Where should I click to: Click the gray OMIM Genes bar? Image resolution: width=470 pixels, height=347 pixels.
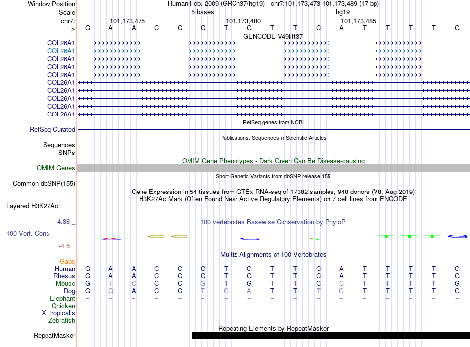pos(274,168)
